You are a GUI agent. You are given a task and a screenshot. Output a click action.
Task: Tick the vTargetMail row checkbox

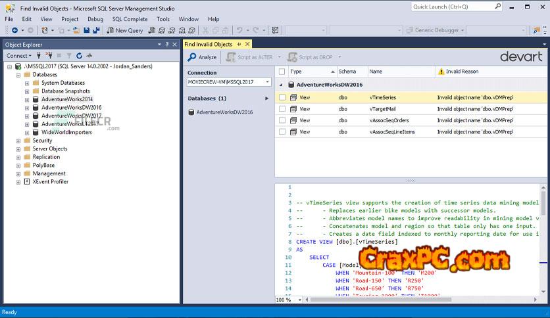point(282,109)
